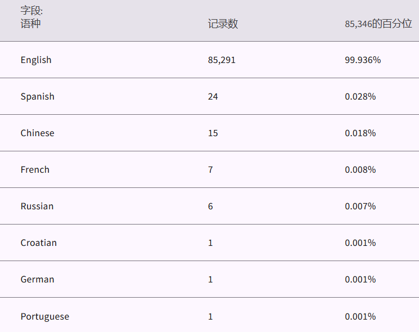419x332 pixels.
Task: Select the Croatian language entry
Action: (39, 243)
